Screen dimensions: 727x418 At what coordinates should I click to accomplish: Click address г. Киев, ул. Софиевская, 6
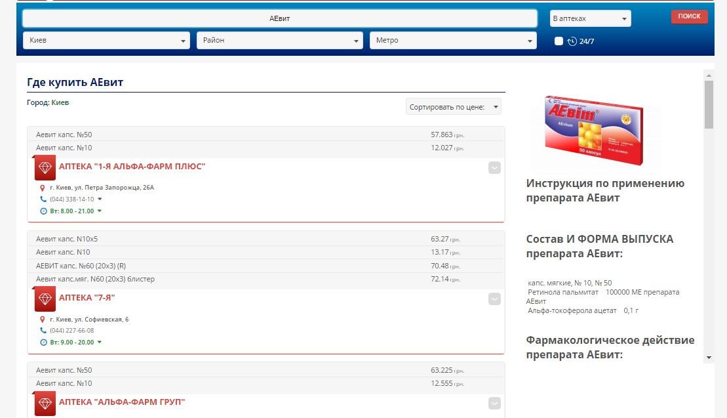pos(90,319)
